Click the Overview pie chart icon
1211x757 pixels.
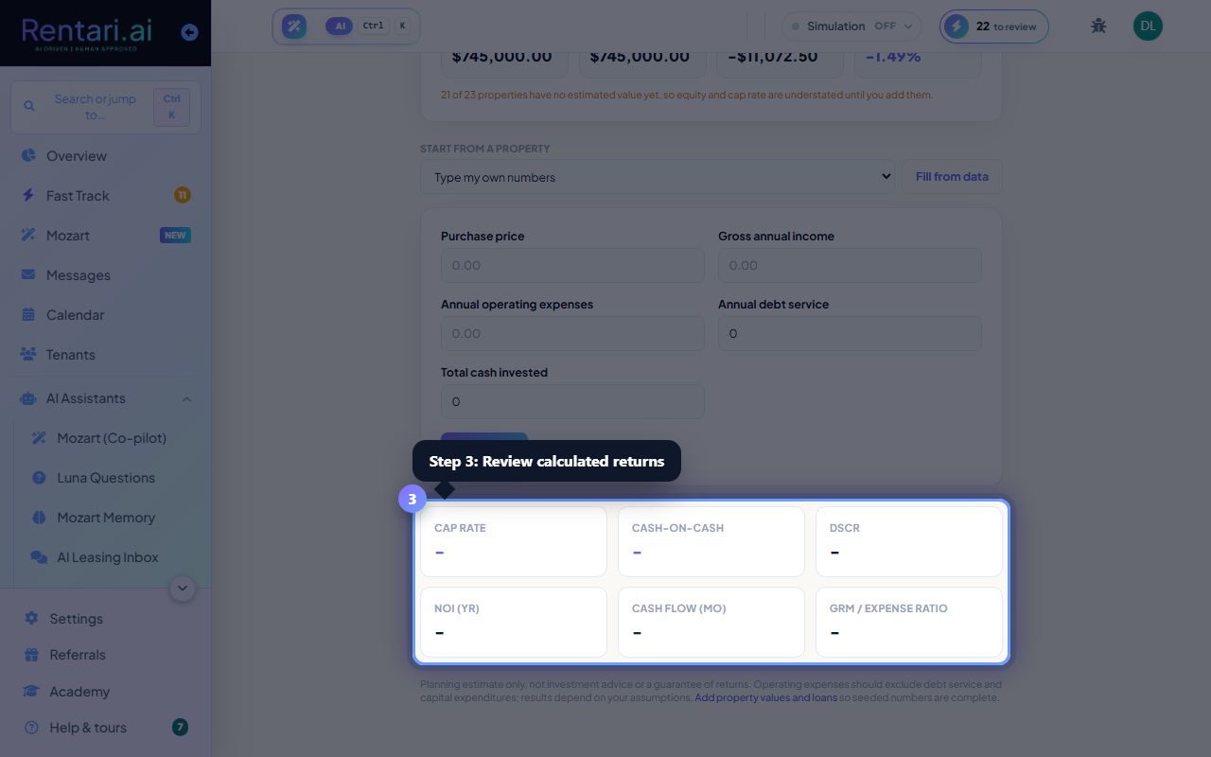pyautogui.click(x=28, y=156)
